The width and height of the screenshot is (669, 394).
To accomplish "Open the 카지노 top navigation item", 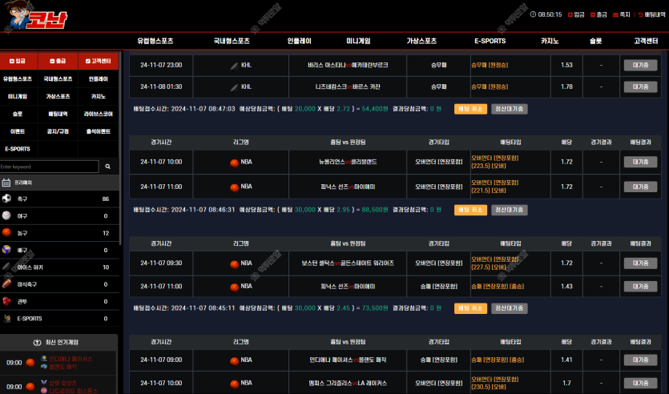I will coord(550,41).
